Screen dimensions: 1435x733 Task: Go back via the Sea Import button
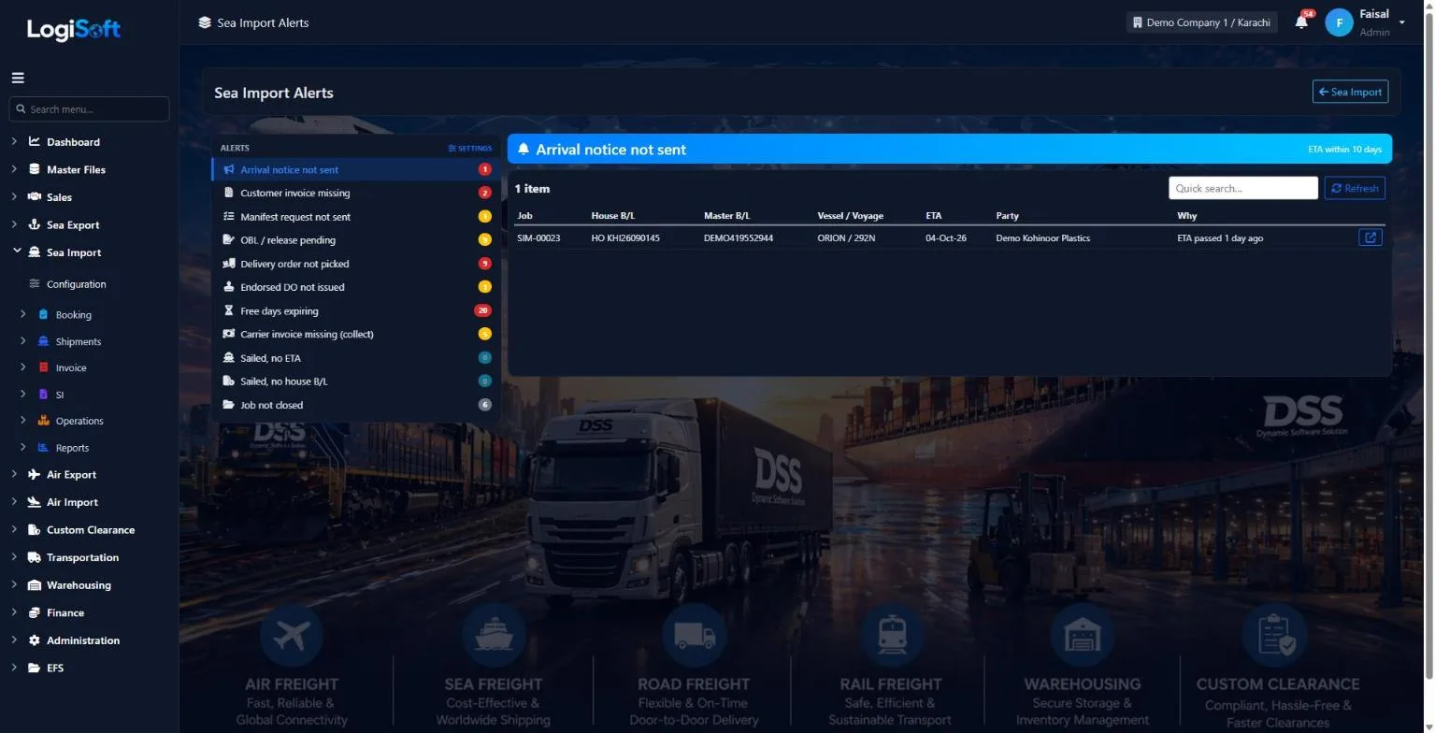tap(1350, 92)
